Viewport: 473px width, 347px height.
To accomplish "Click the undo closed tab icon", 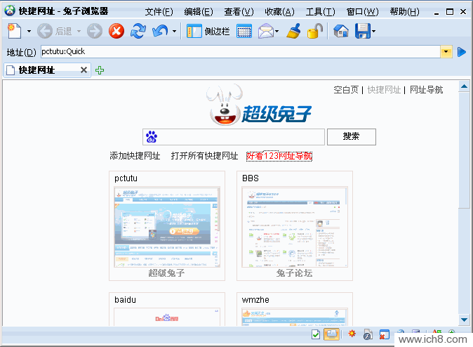I will (x=160, y=31).
